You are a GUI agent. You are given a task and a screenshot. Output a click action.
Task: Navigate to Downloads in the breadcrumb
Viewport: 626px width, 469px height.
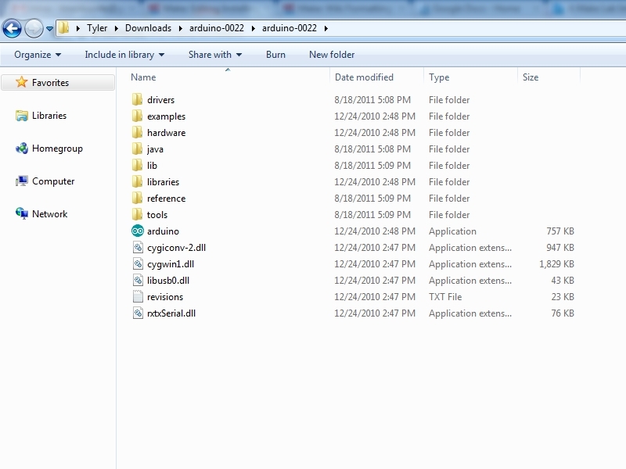click(148, 28)
